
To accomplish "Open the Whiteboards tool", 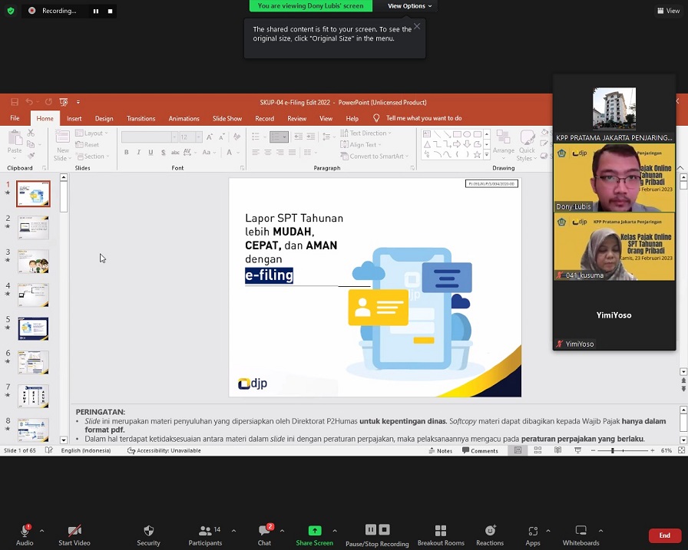I will pyautogui.click(x=580, y=531).
